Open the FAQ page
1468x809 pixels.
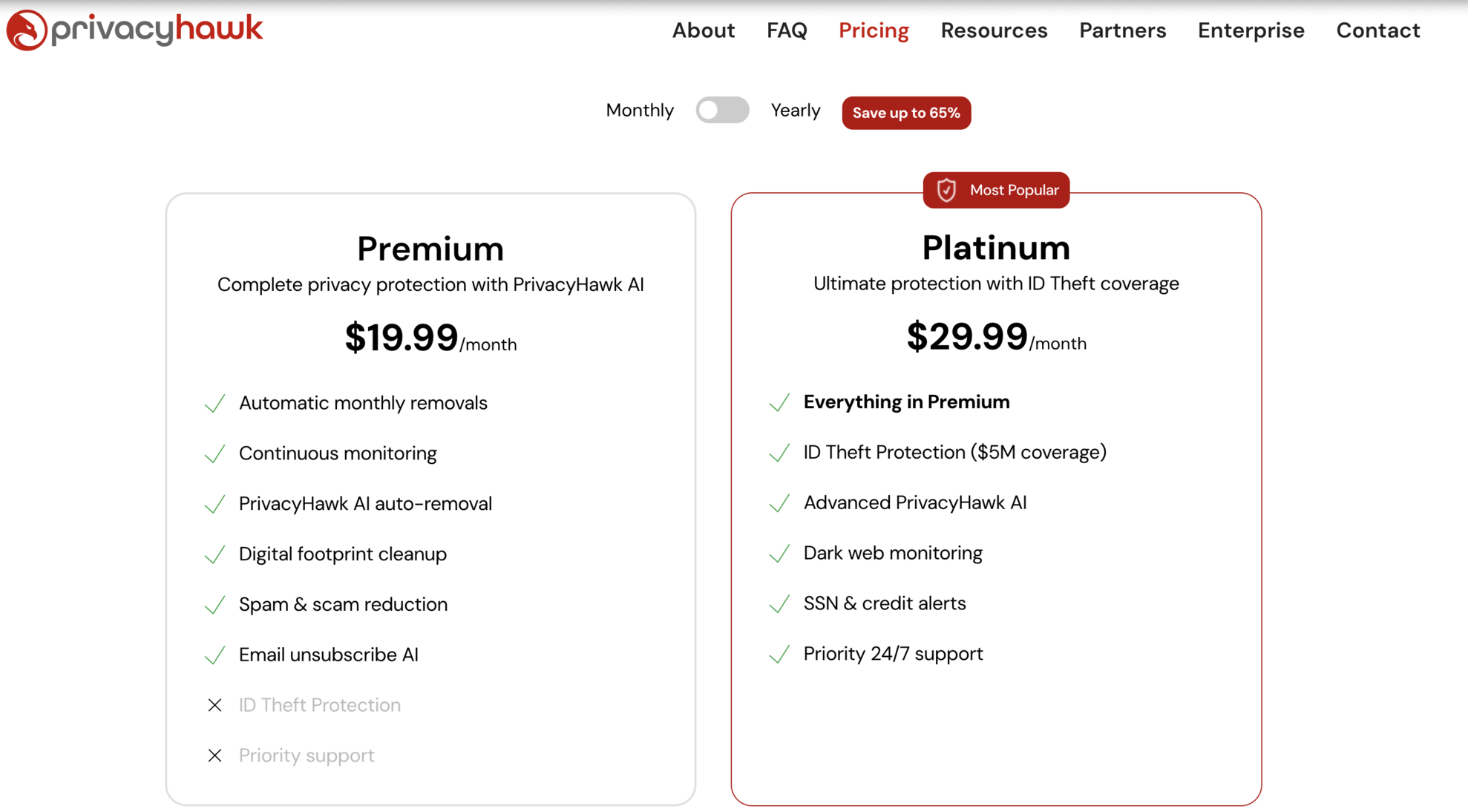point(787,30)
